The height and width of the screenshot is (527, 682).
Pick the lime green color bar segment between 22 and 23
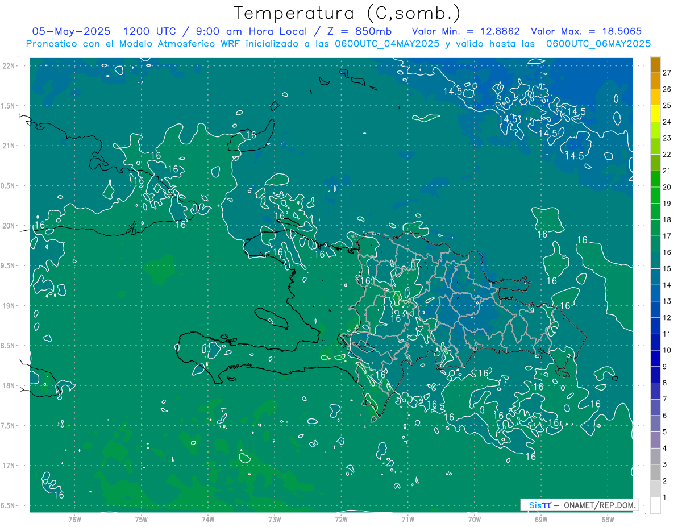655,146
